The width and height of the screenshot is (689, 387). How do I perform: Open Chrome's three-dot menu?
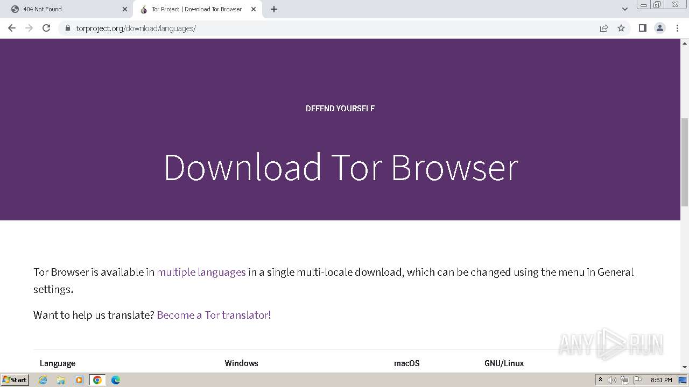pos(677,28)
